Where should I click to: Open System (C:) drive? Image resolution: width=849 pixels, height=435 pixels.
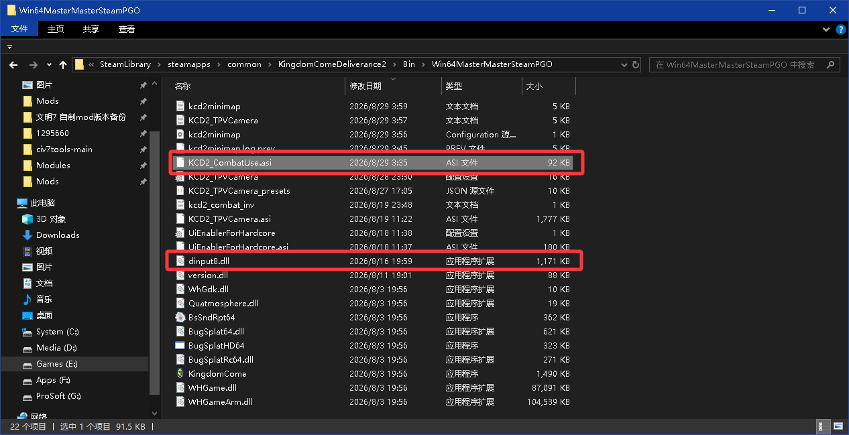click(58, 331)
